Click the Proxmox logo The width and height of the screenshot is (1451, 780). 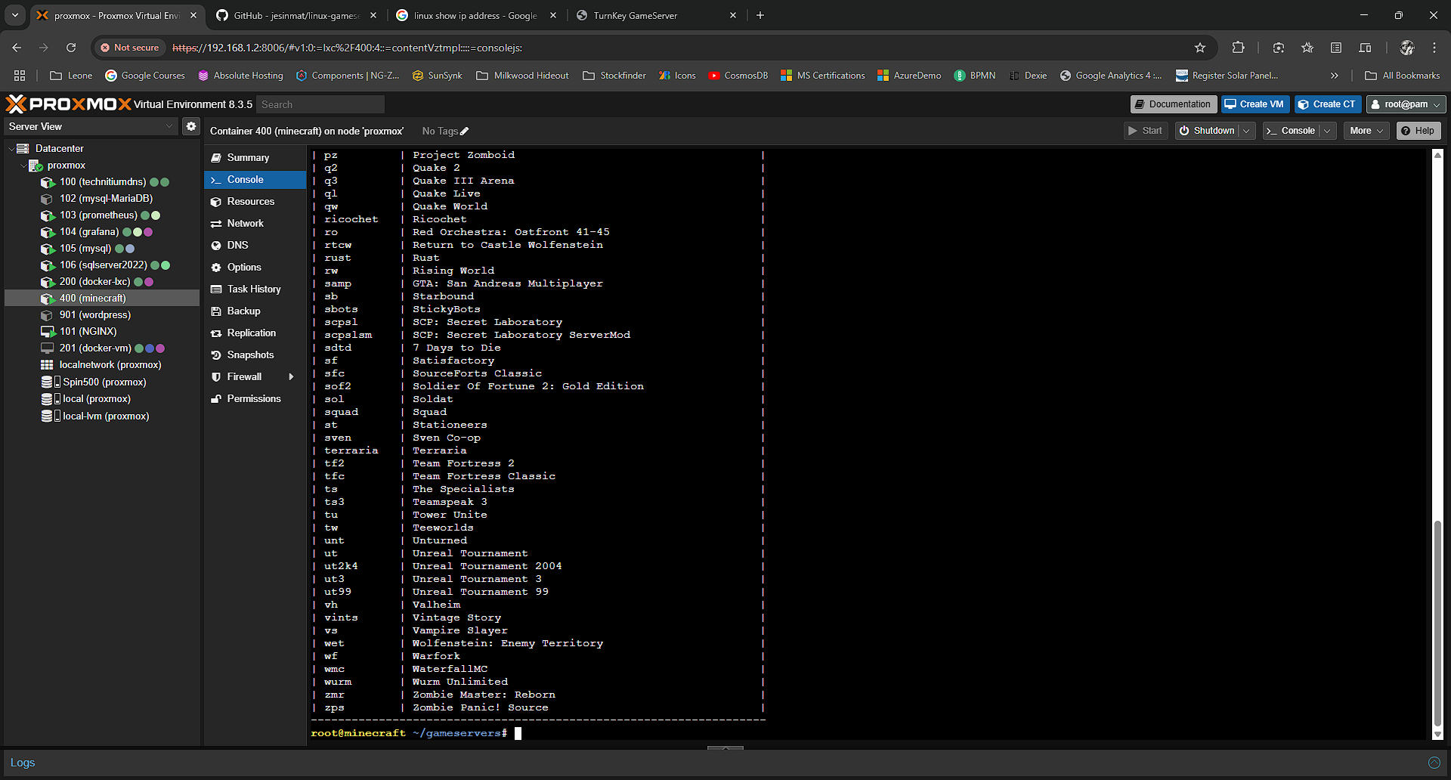pyautogui.click(x=68, y=104)
